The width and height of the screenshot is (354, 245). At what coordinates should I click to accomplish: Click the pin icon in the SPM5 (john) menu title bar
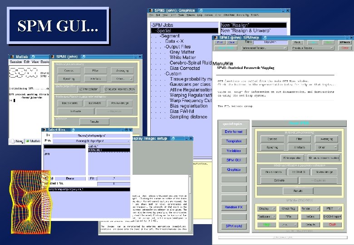pos(84,57)
